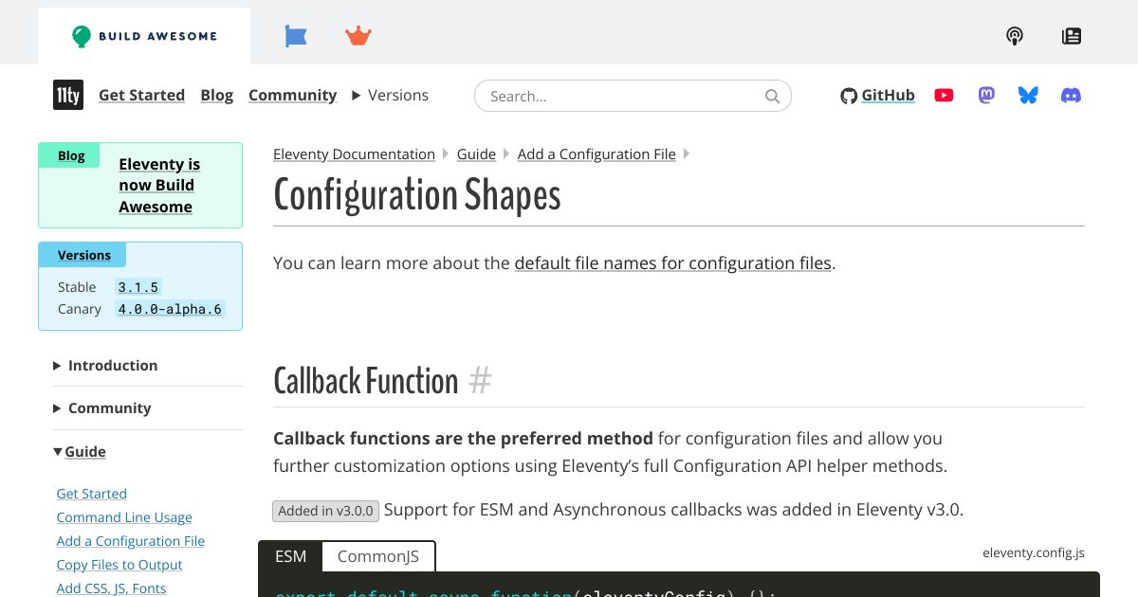1138x597 pixels.
Task: Click the blue flag icon in the top banner
Action: pyautogui.click(x=295, y=35)
